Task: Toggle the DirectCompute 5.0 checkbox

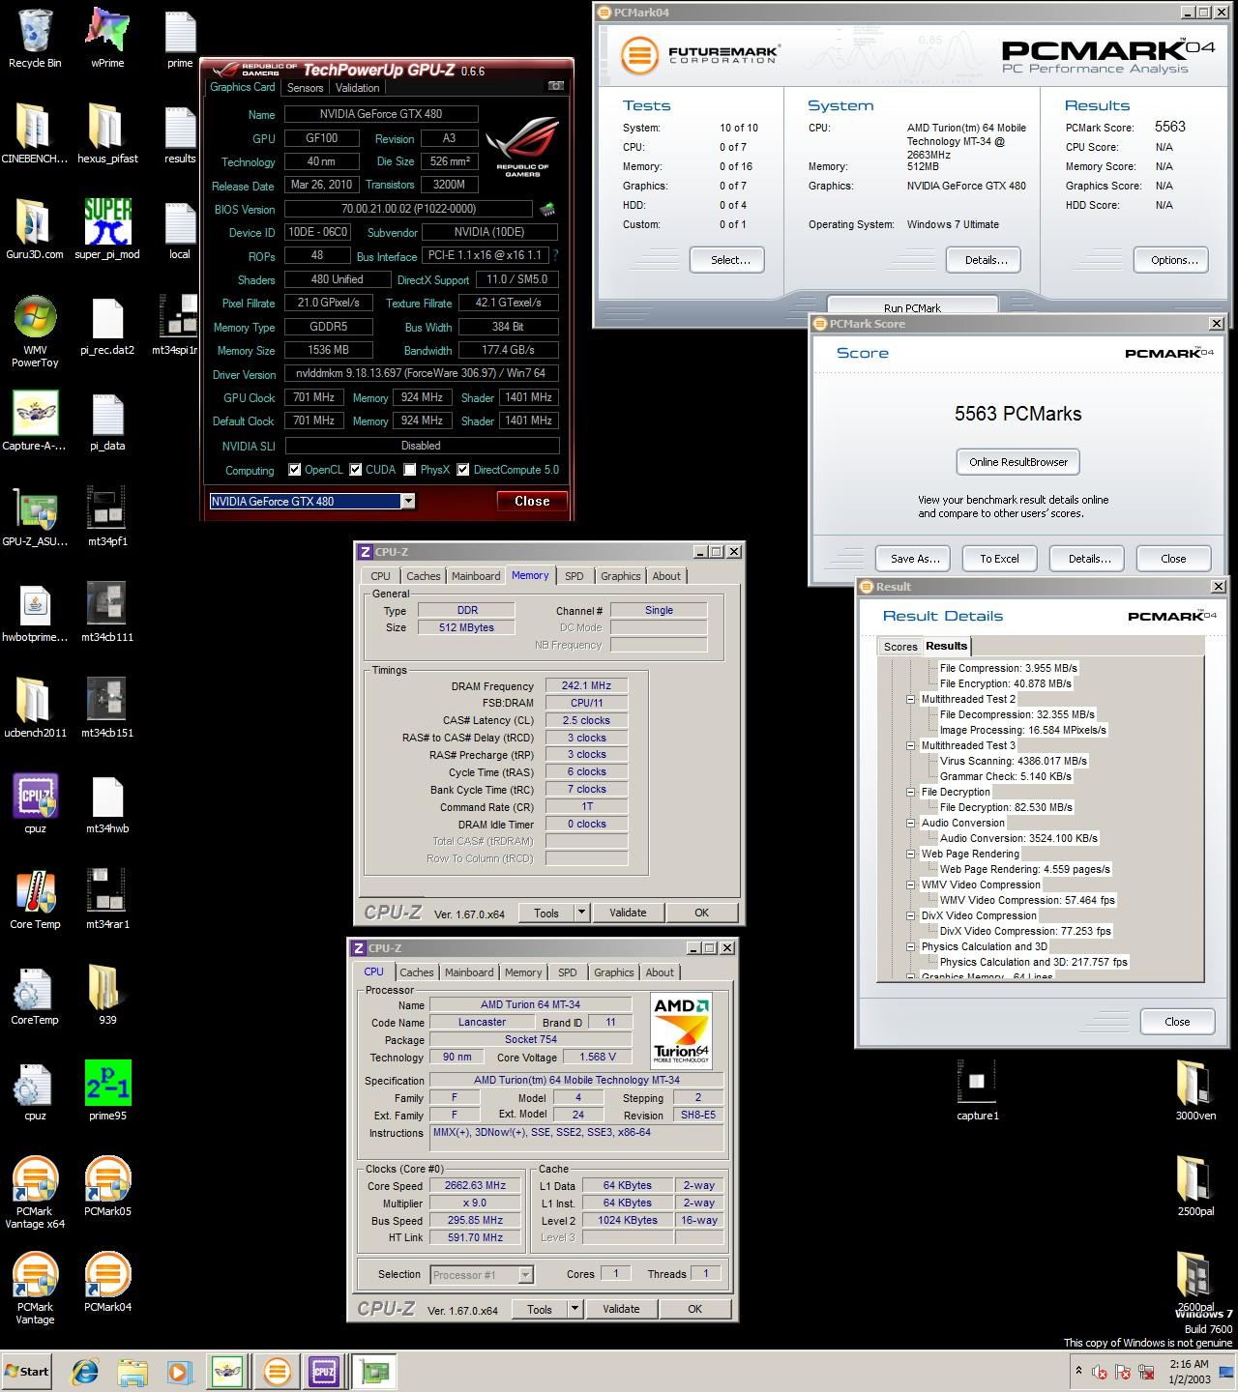Action: click(x=463, y=470)
